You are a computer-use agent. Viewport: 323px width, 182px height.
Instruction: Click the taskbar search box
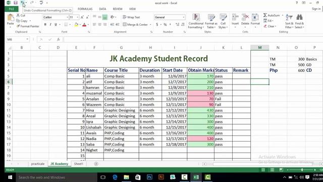click(x=57, y=177)
